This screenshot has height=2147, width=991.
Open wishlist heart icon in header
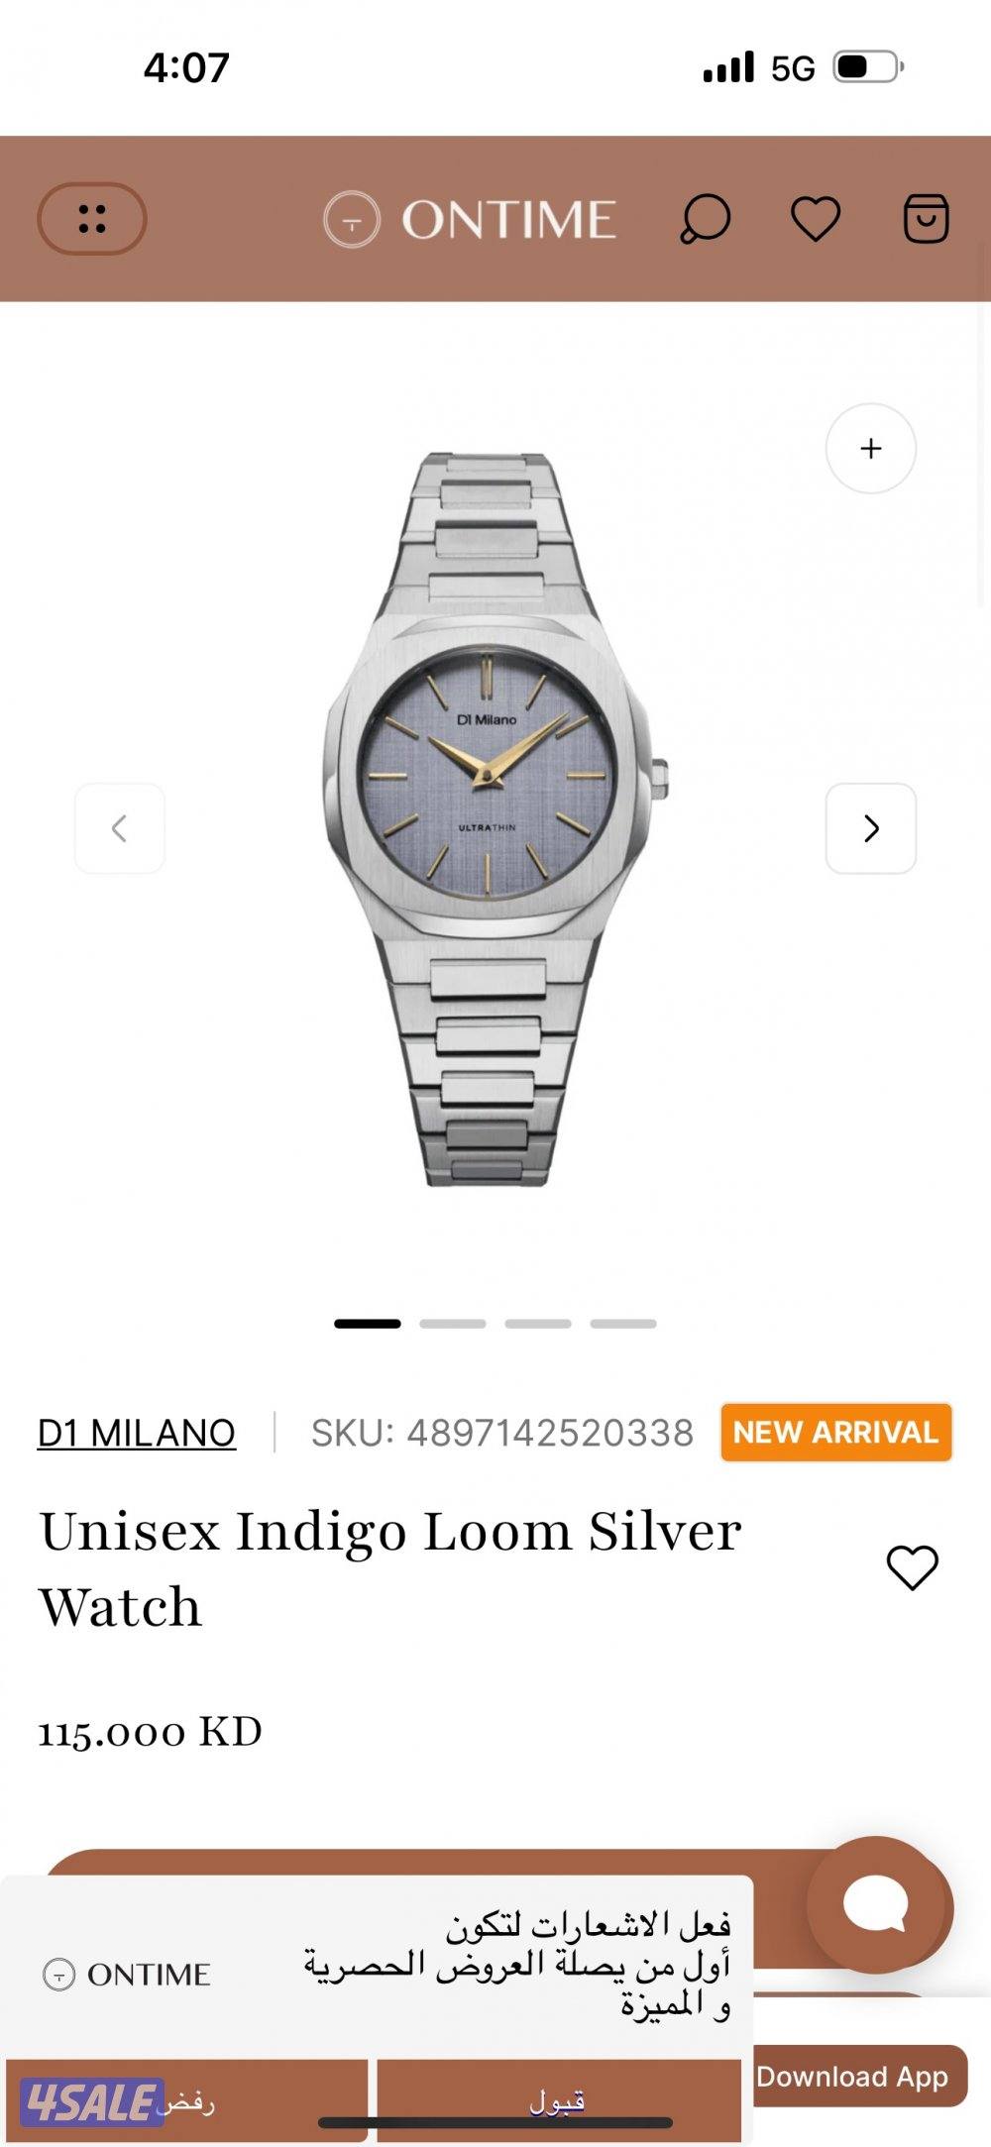(x=816, y=219)
